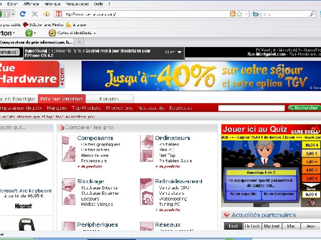Open the Historique menu
The image size is (321, 240).
click(x=52, y=4)
